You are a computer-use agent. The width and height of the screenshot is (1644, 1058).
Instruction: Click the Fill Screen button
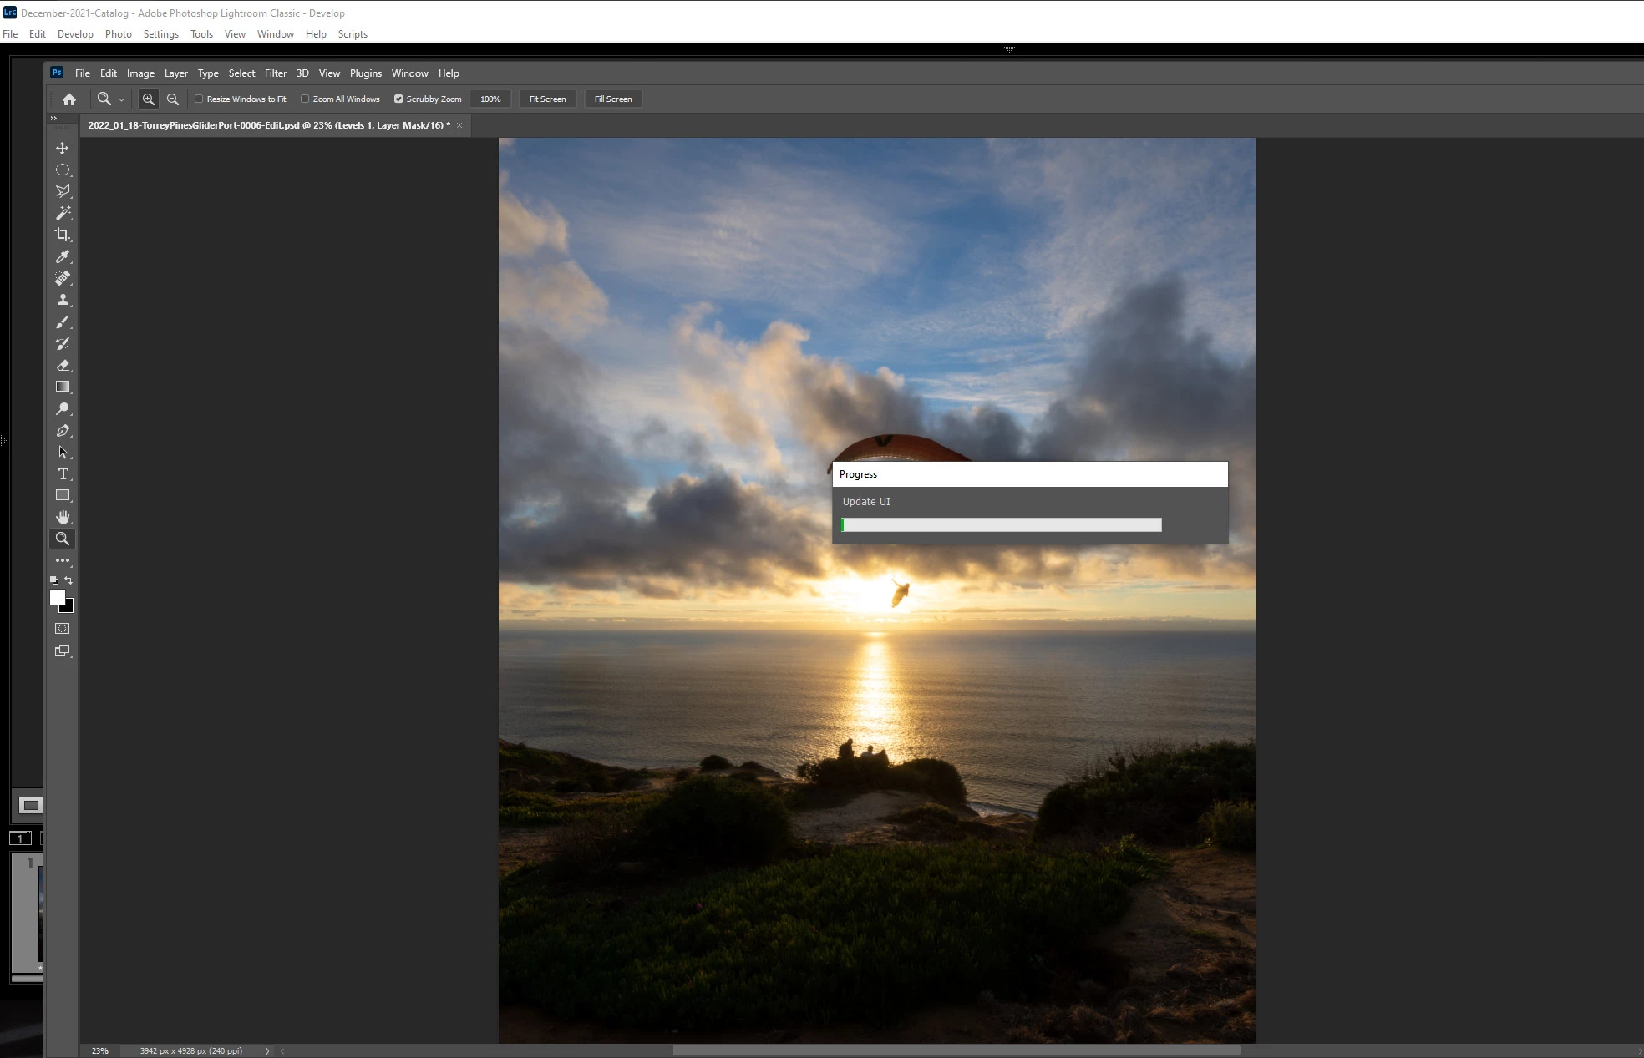click(x=612, y=99)
